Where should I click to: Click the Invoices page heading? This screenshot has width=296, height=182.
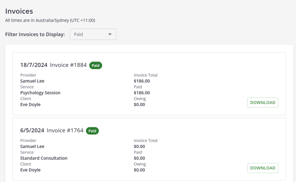(x=19, y=11)
